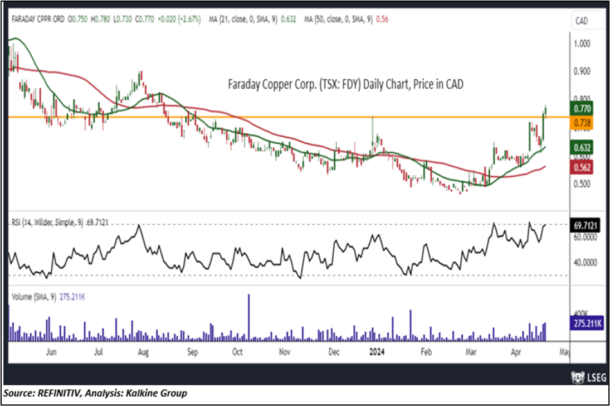The height and width of the screenshot is (406, 610).
Task: Click the Jun label on time axis
Action: pyautogui.click(x=51, y=352)
